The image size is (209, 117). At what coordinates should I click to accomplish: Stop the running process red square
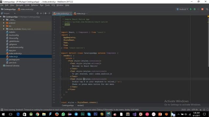point(202,9)
